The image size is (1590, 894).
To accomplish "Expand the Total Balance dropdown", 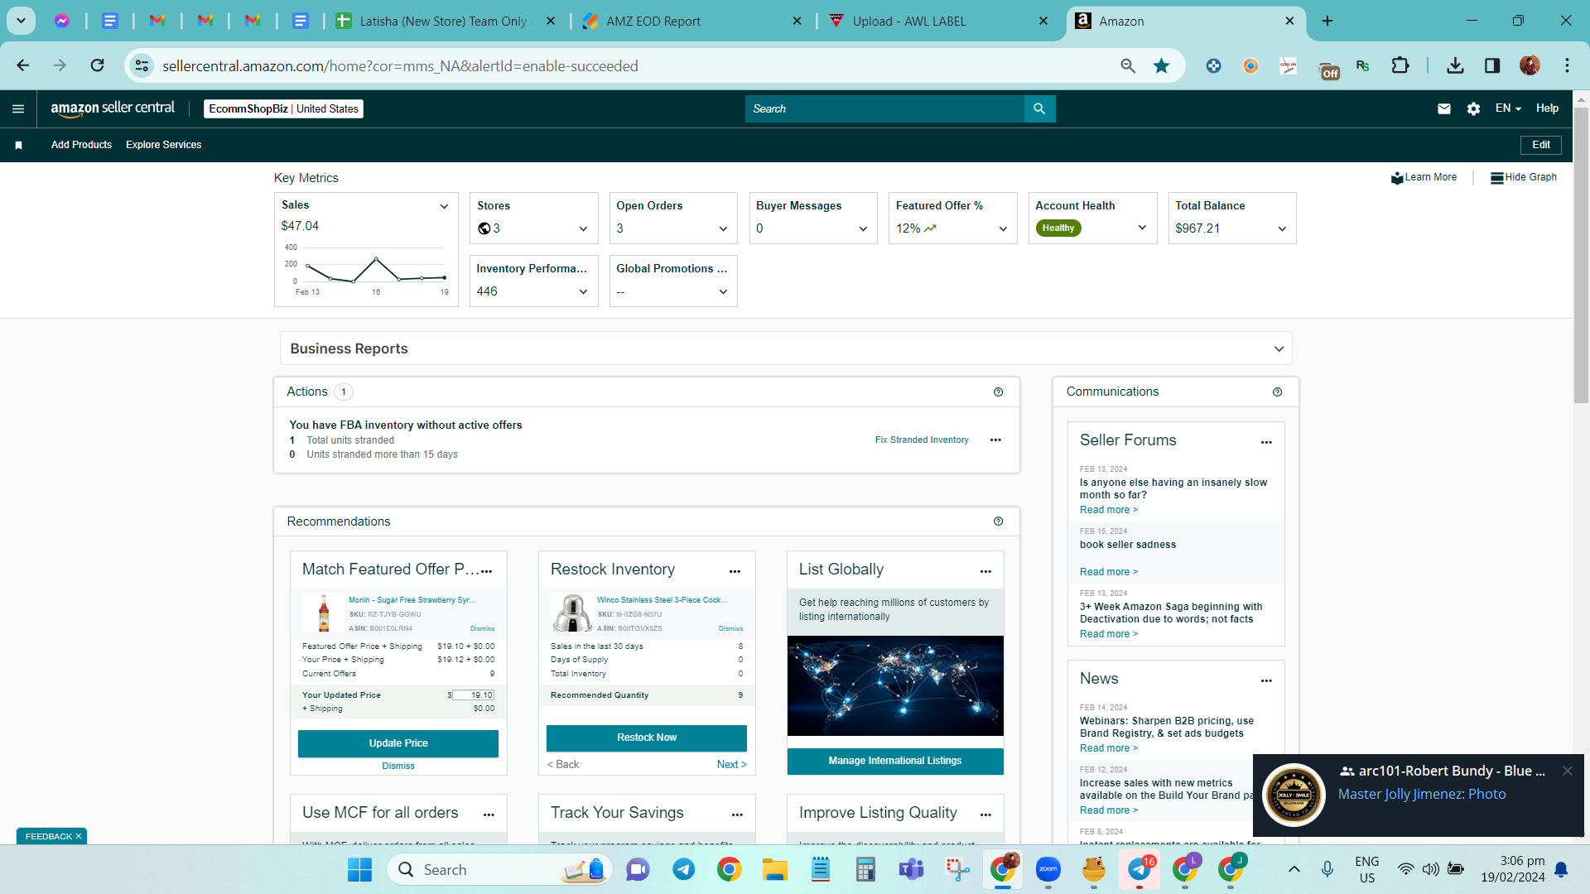I will [x=1282, y=229].
